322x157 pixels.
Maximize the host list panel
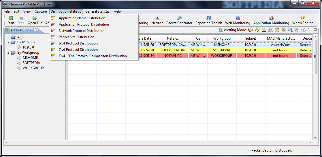point(315,29)
